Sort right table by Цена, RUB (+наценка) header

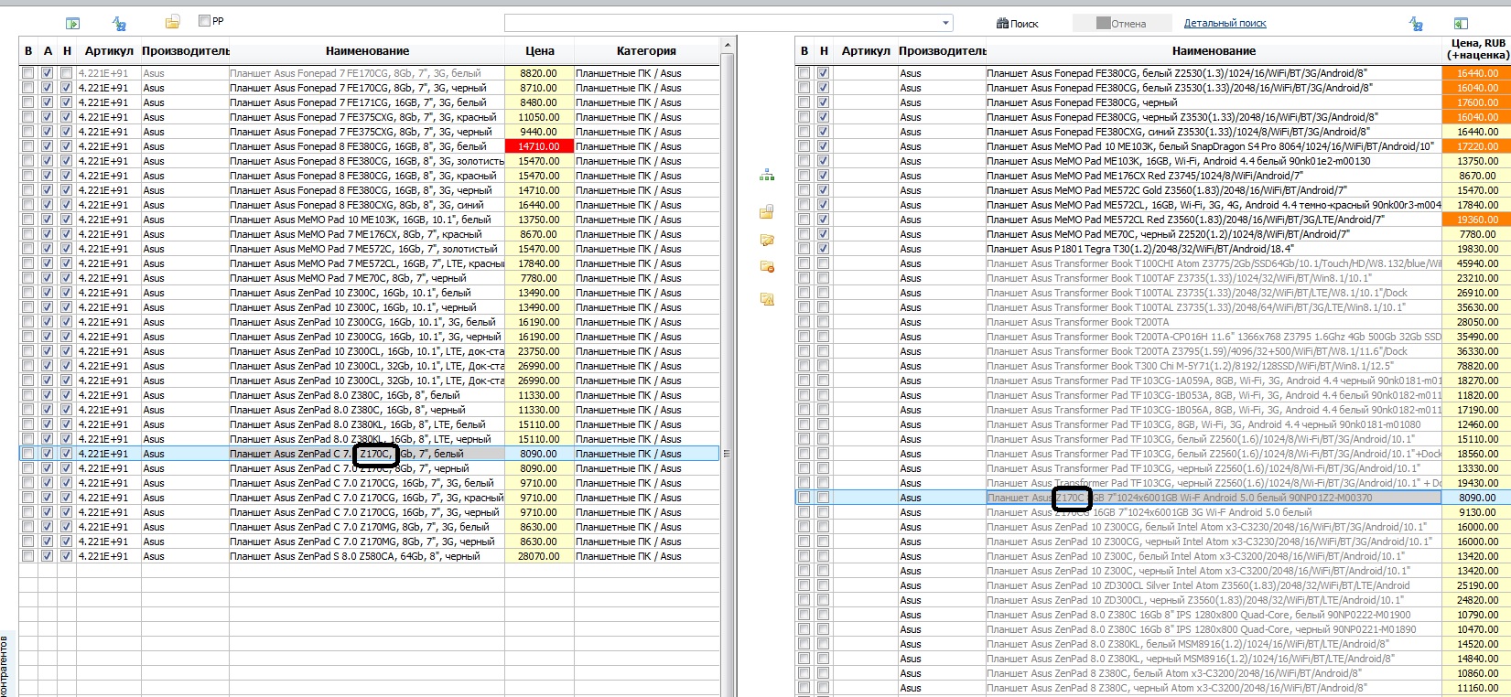click(1478, 49)
